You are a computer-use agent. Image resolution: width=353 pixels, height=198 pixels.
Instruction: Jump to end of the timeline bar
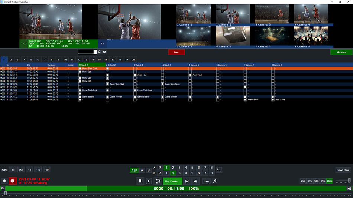(349, 189)
